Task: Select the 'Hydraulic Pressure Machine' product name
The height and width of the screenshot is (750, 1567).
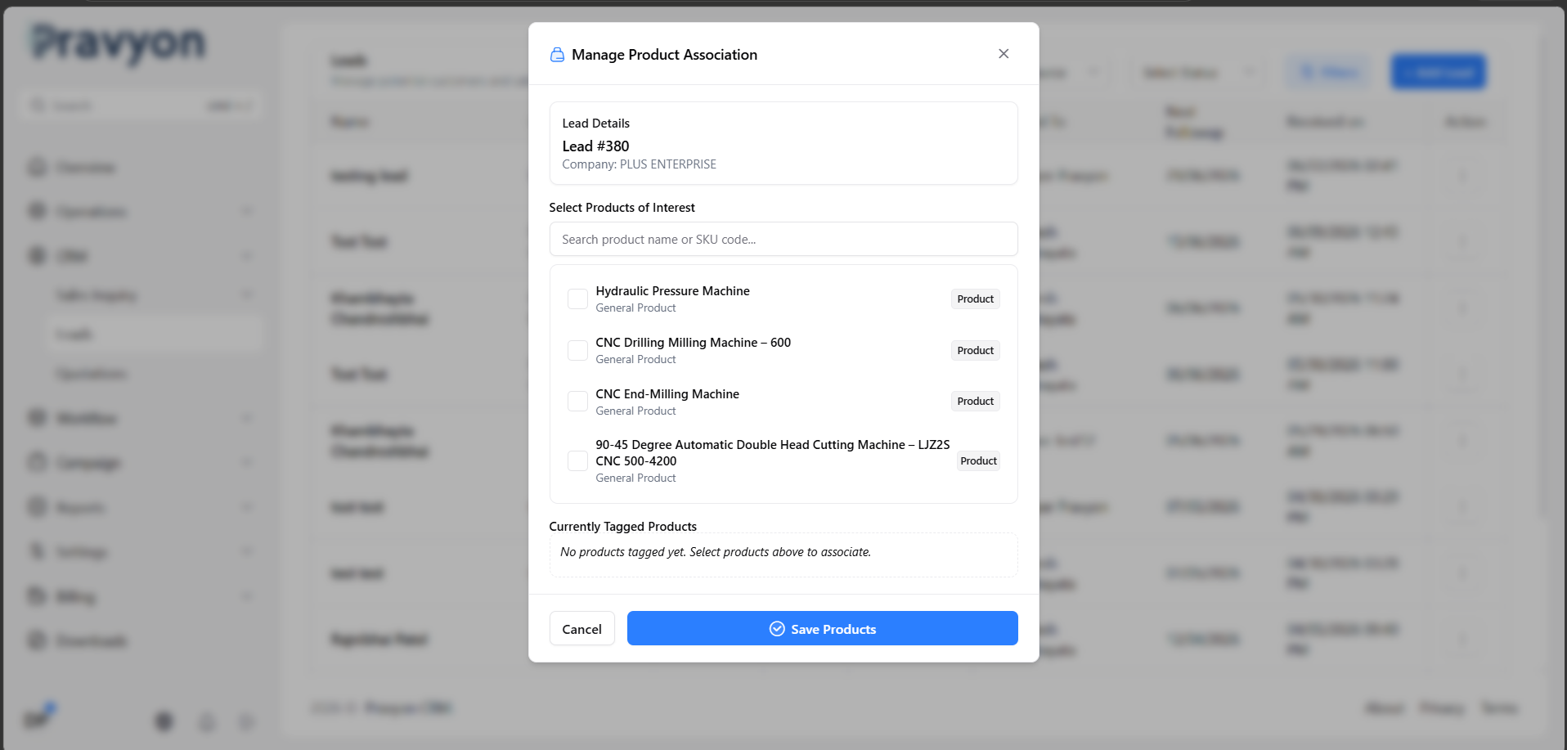Action: [x=672, y=291]
